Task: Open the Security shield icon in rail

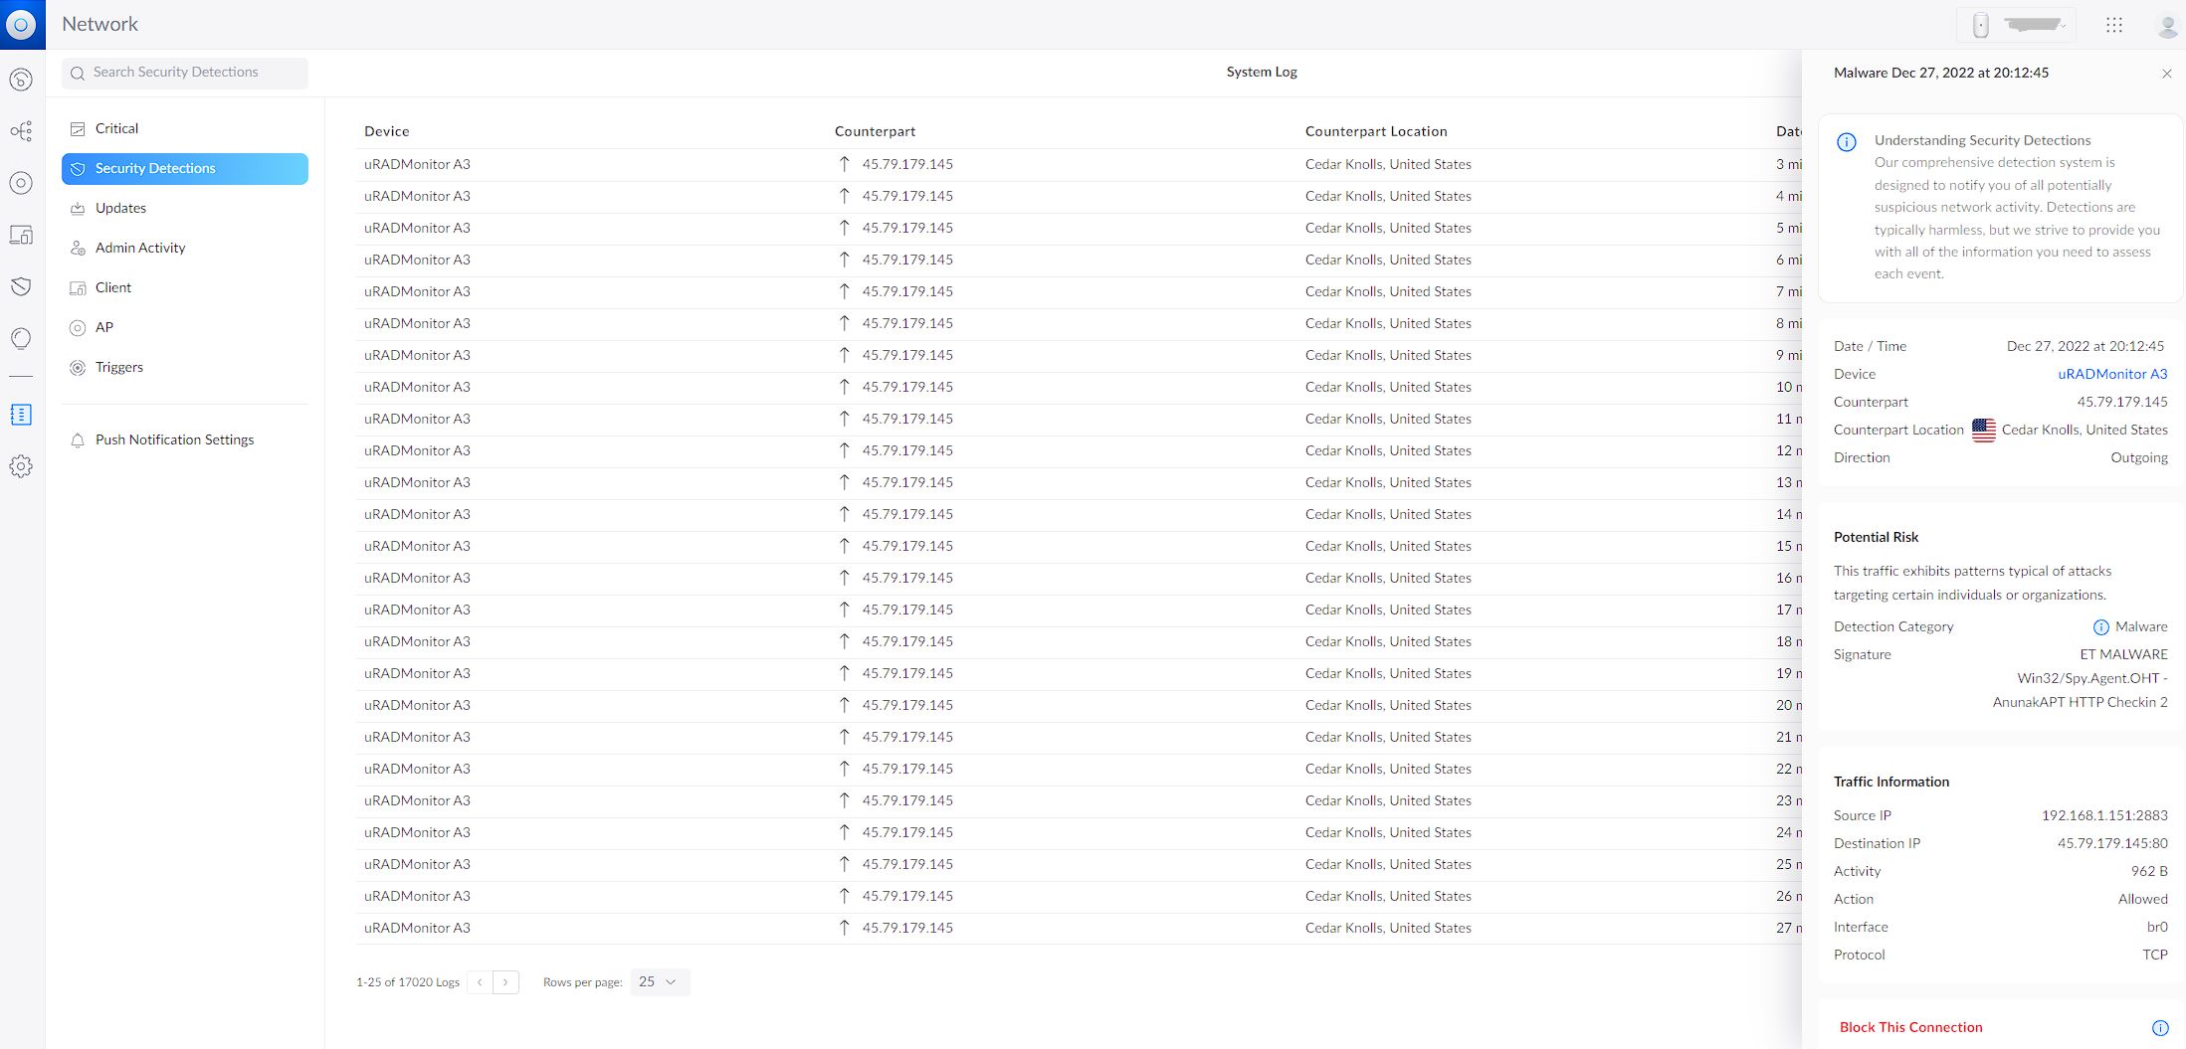Action: point(21,286)
